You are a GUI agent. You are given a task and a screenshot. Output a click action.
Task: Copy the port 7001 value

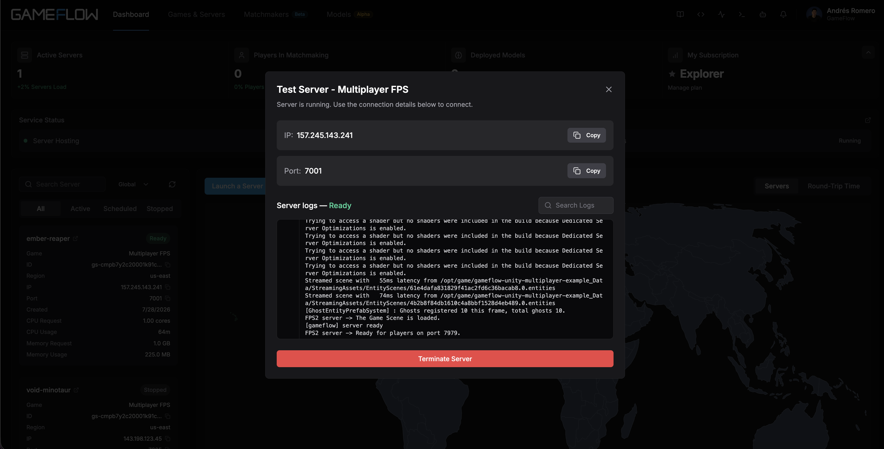(586, 171)
